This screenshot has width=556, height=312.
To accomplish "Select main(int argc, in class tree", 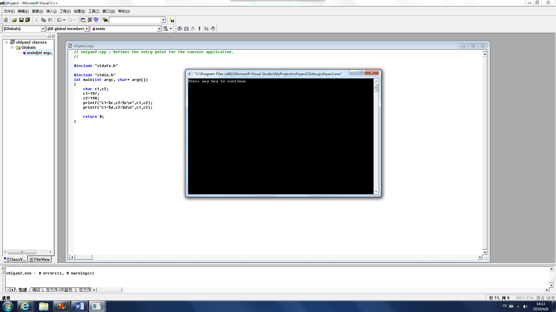I will 39,53.
